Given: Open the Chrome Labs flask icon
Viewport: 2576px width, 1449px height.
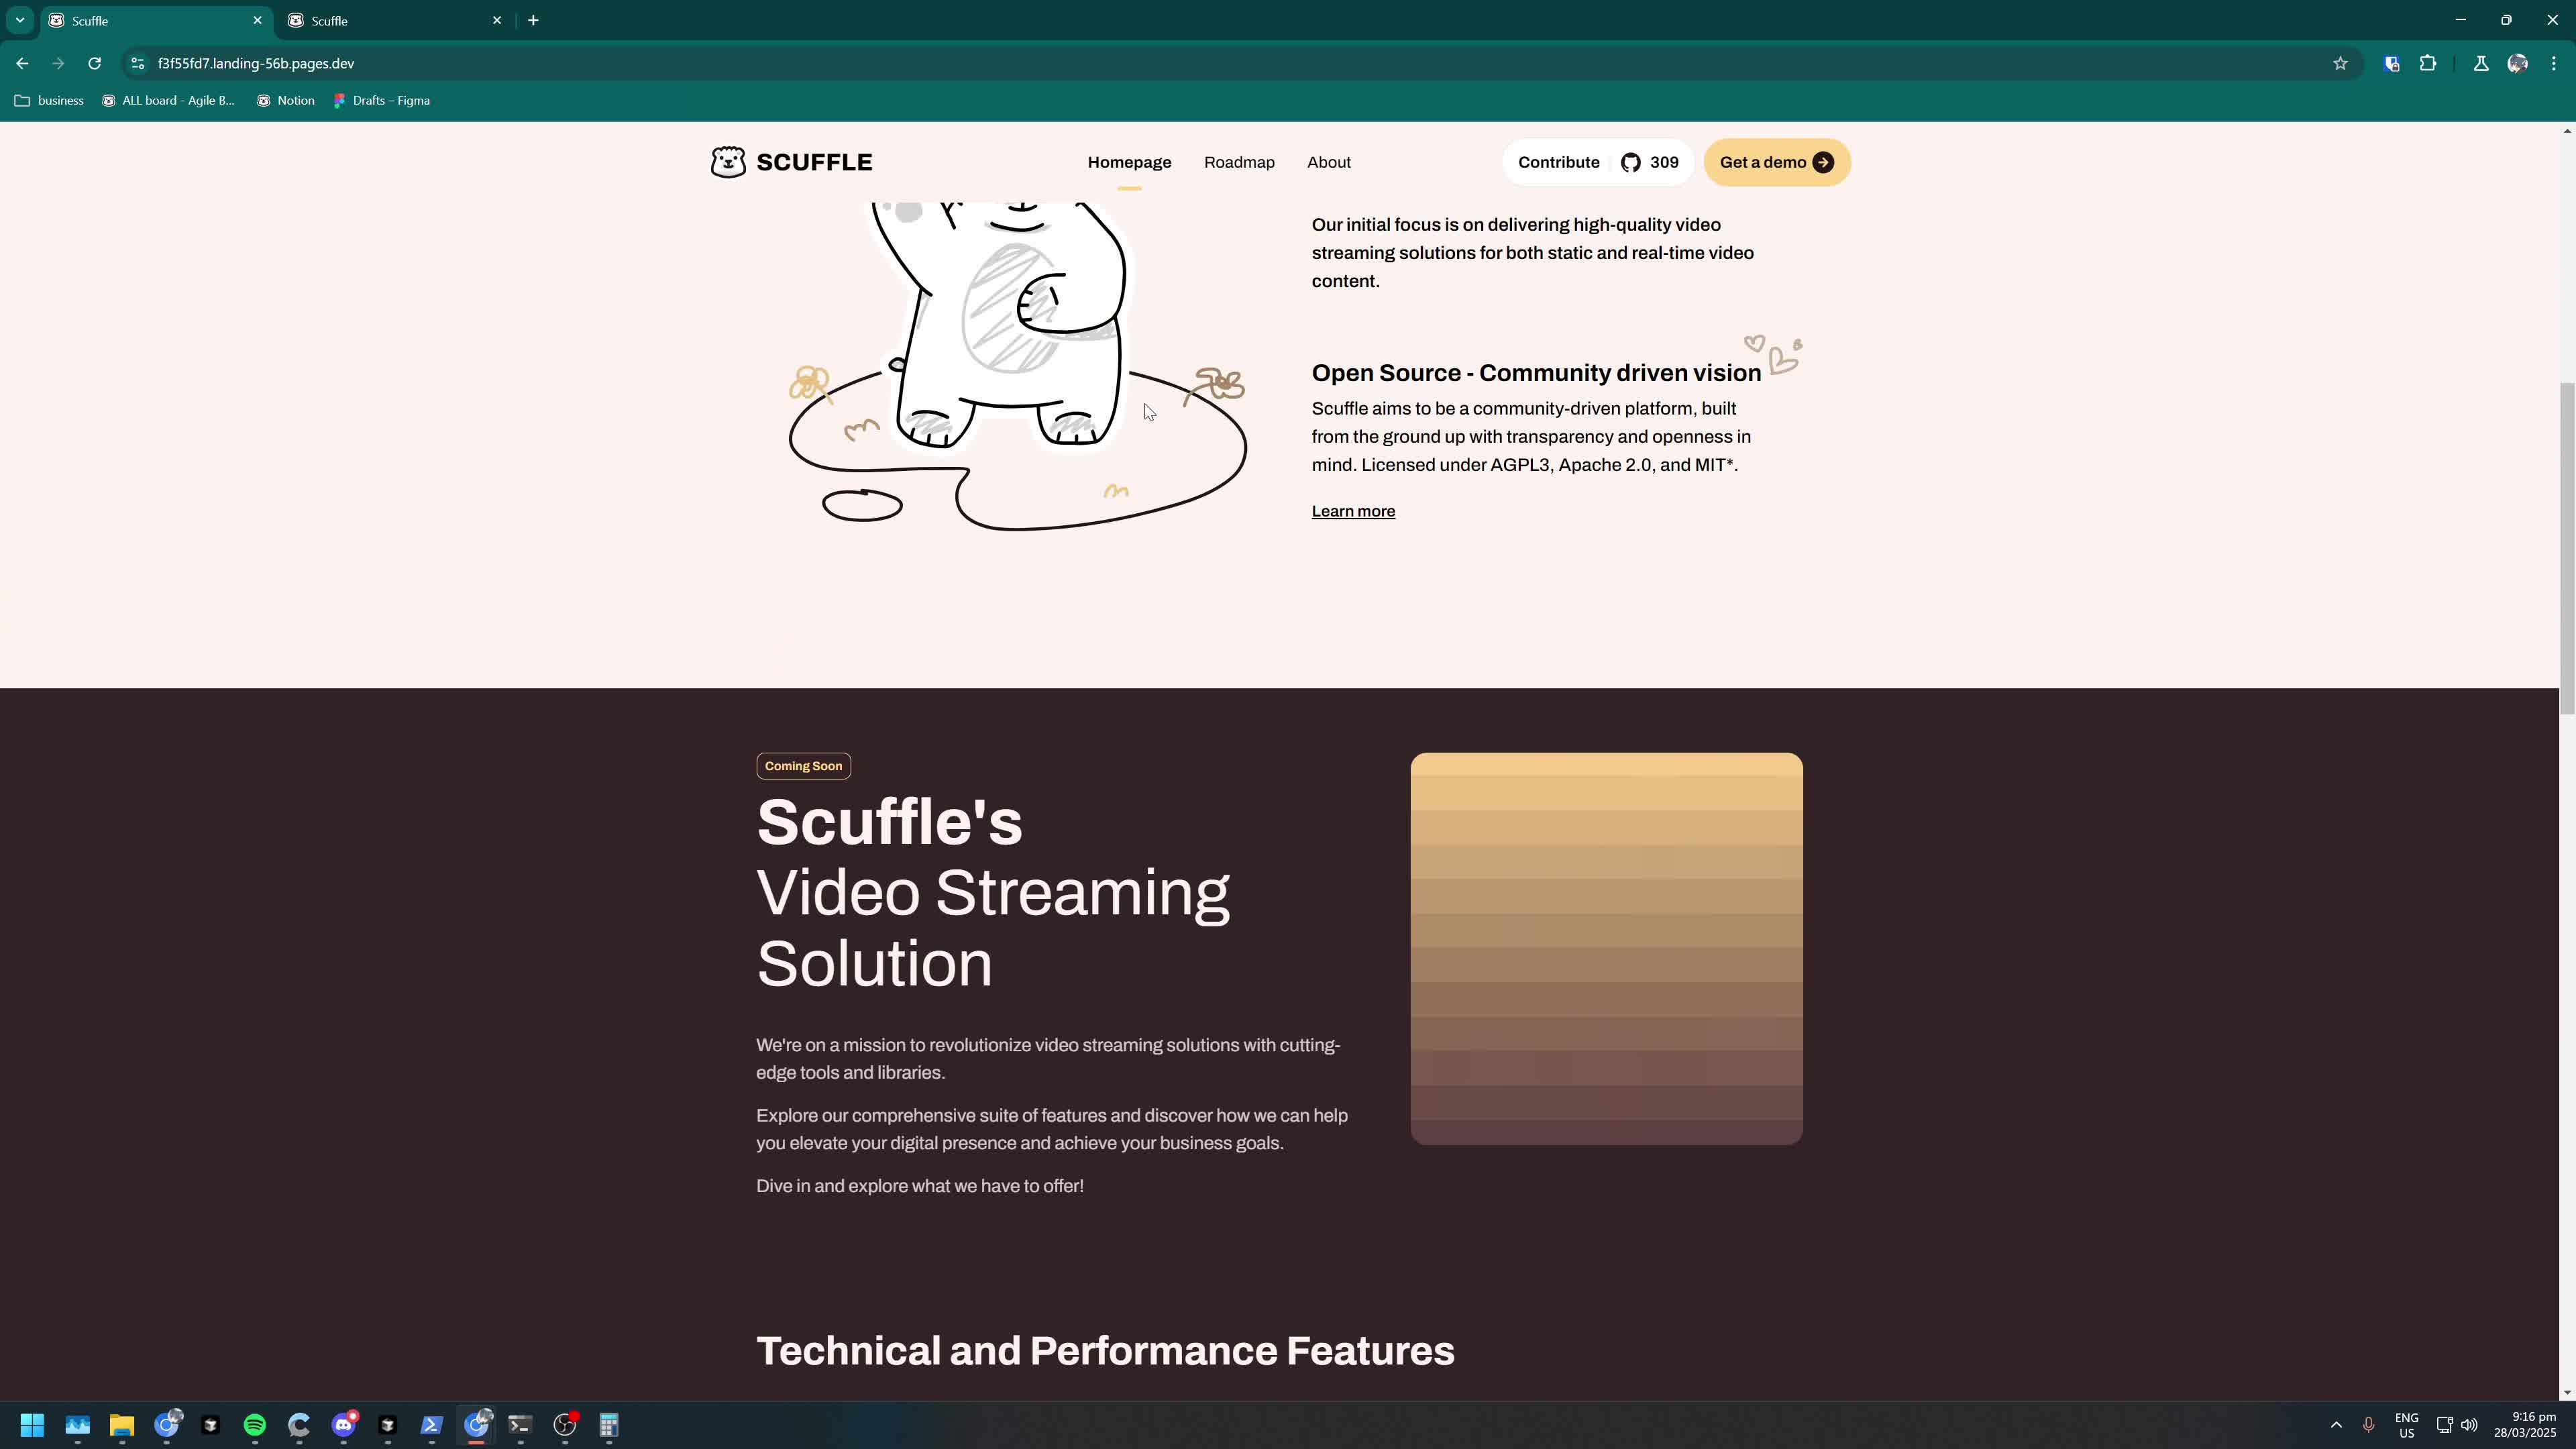Looking at the screenshot, I should click(2481, 63).
